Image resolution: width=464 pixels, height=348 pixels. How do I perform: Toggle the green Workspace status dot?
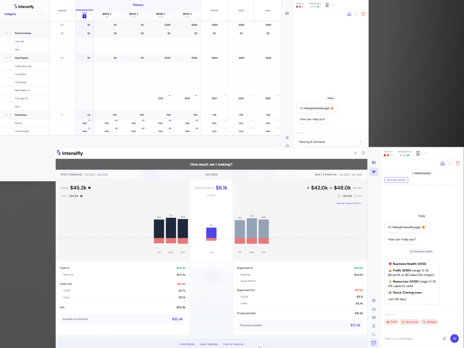(408, 156)
